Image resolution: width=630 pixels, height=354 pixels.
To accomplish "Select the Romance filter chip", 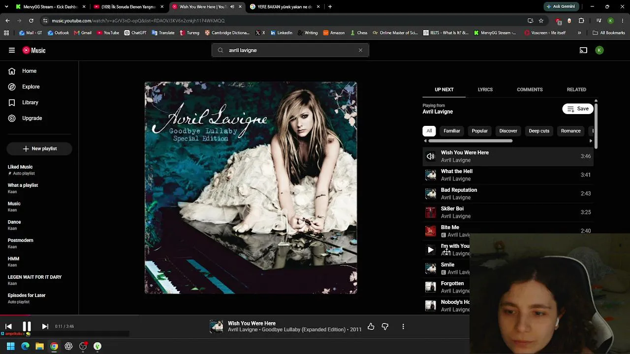I will coord(571,131).
